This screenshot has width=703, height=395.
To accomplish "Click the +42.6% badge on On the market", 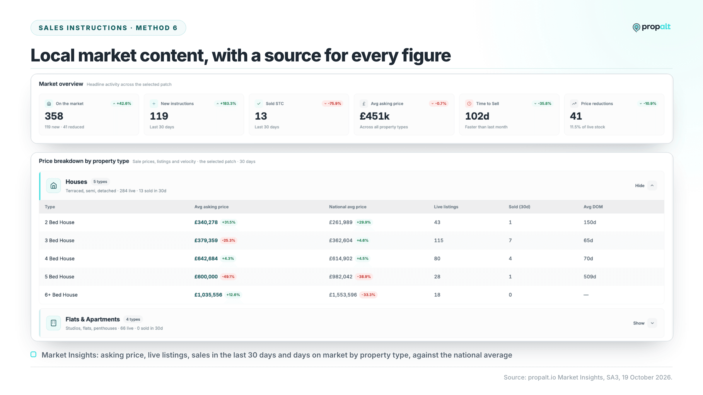I will pyautogui.click(x=122, y=104).
